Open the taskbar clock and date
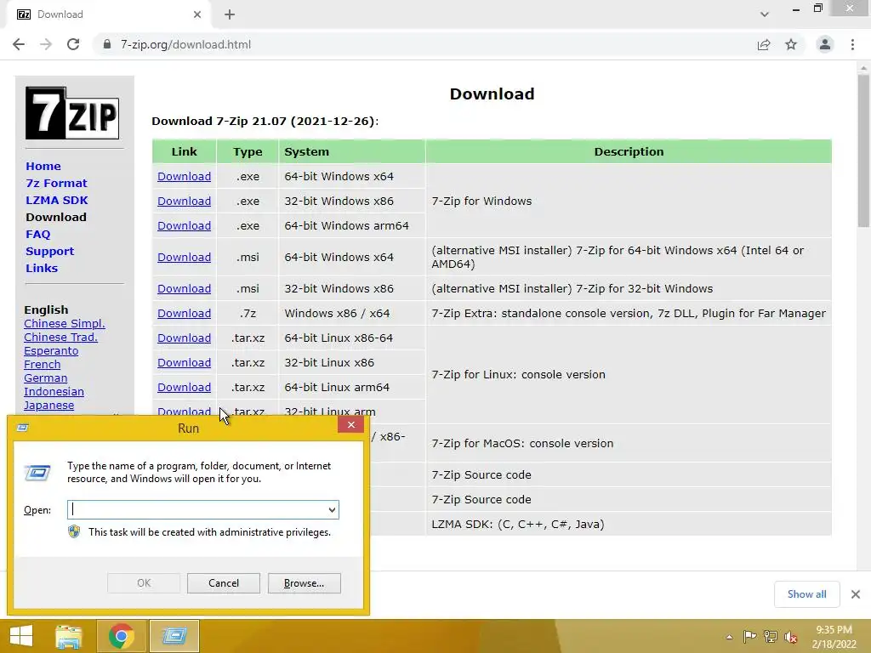 [834, 636]
